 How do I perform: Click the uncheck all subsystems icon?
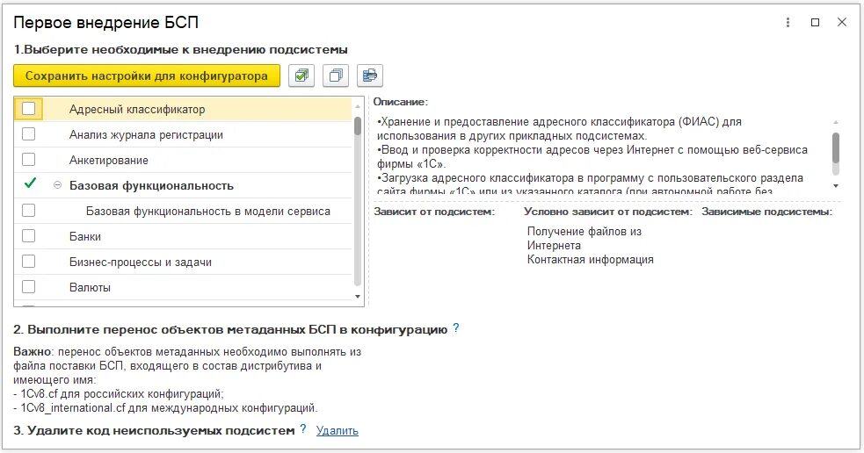point(336,76)
